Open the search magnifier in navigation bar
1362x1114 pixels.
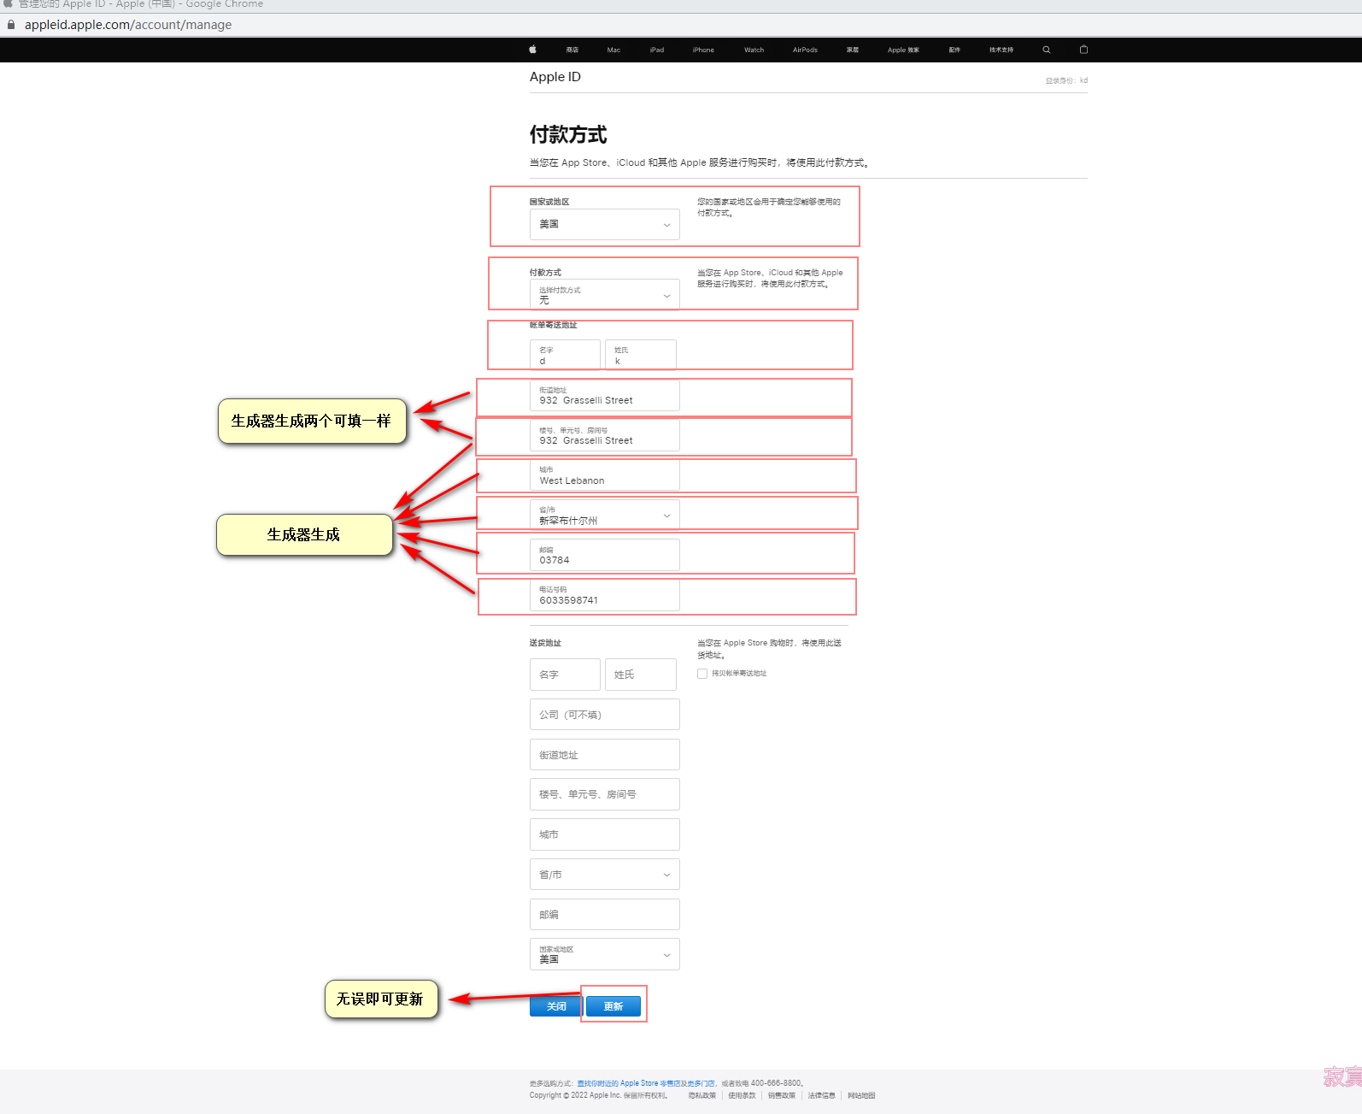tap(1046, 50)
